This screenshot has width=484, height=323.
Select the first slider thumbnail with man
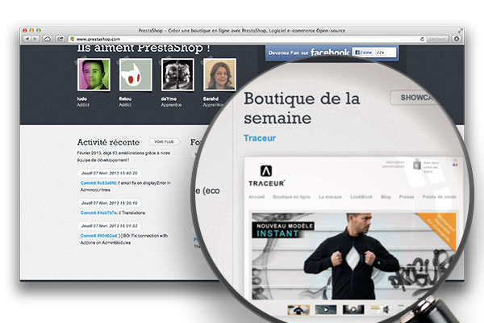click(x=298, y=310)
